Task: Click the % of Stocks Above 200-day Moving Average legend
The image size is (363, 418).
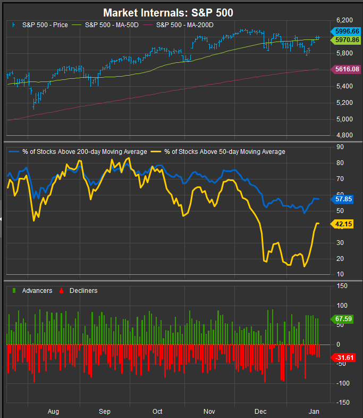Action: pos(78,152)
